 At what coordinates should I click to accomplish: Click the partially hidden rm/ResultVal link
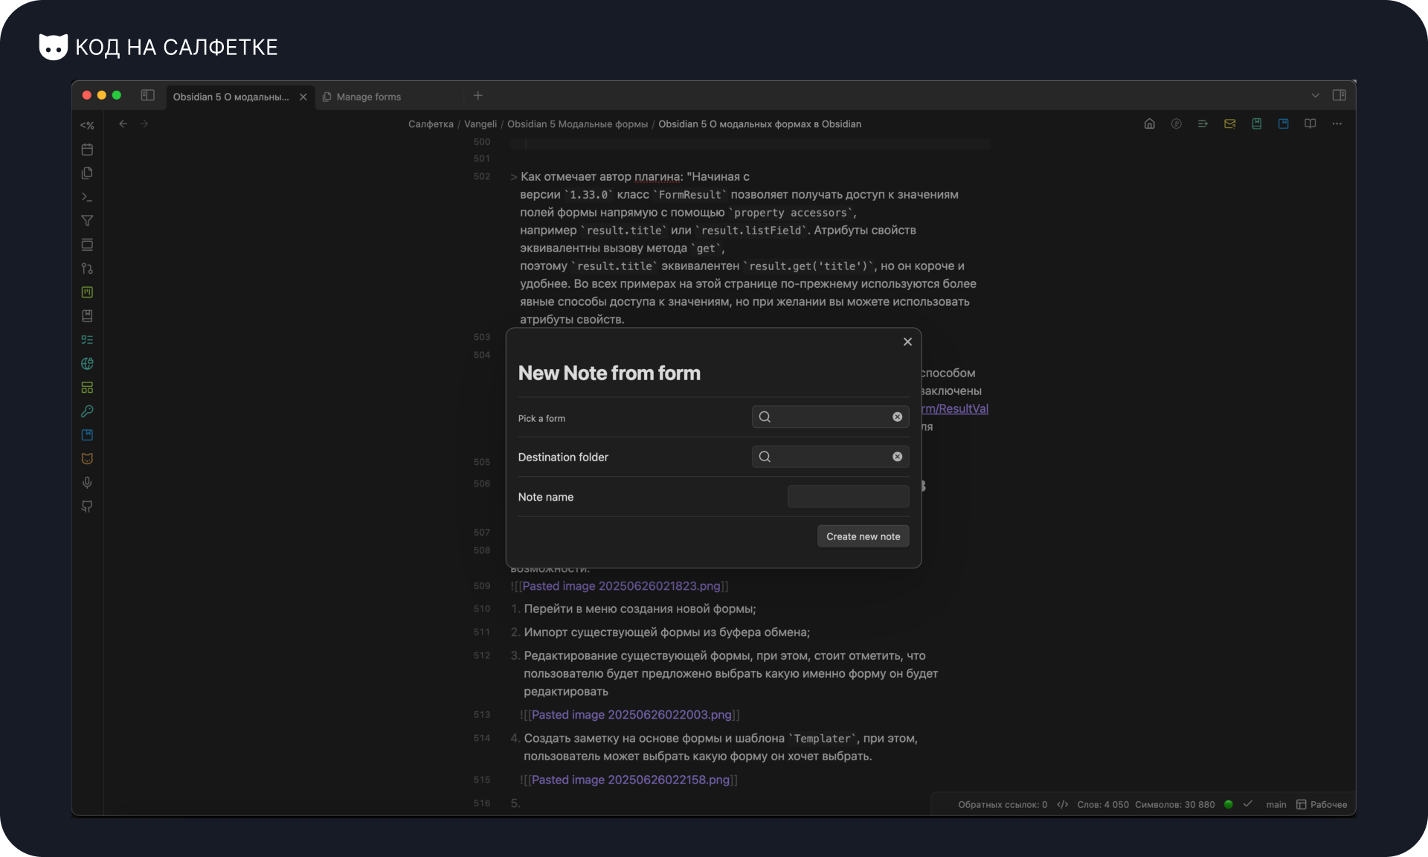point(955,409)
